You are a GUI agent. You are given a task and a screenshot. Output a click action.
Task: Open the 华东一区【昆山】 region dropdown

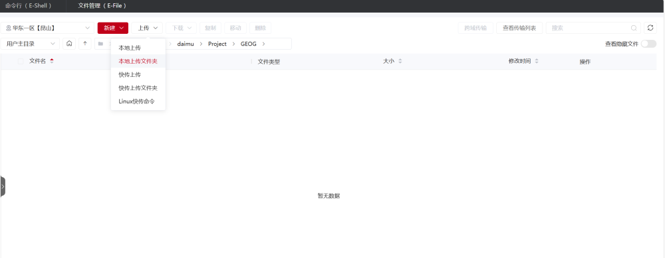[x=47, y=28]
